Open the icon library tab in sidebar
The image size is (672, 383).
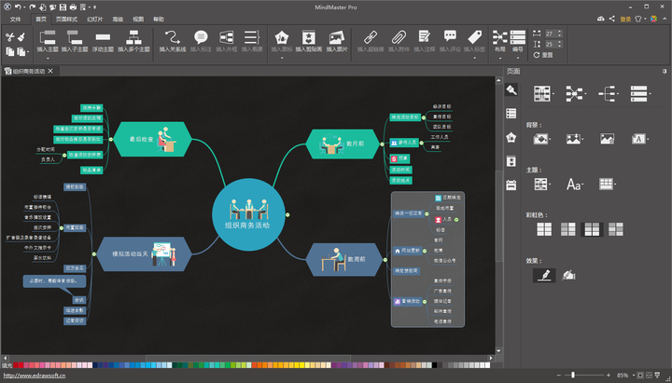511,137
